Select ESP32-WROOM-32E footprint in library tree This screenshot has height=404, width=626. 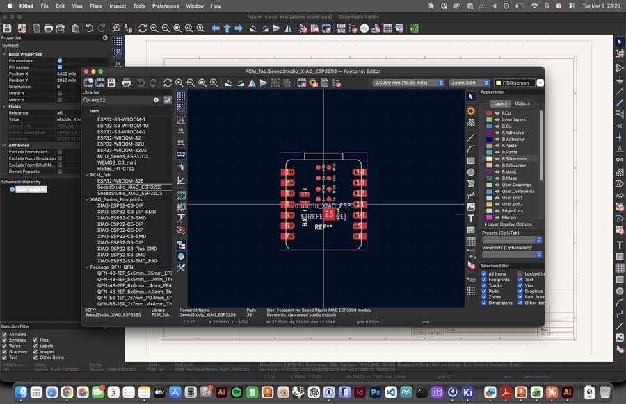point(120,181)
